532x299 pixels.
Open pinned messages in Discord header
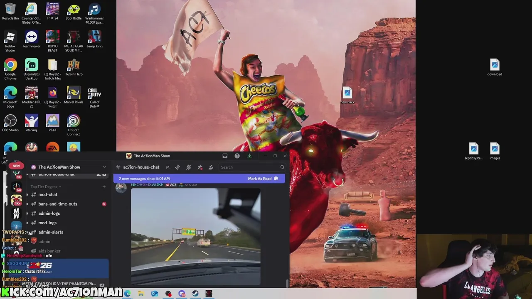click(x=200, y=167)
